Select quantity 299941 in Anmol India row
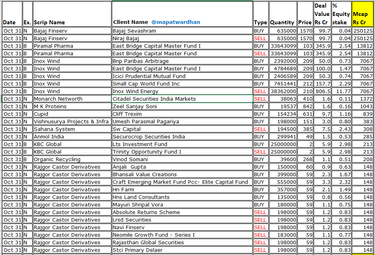Viewport: 375px width, 255px height. pos(283,137)
